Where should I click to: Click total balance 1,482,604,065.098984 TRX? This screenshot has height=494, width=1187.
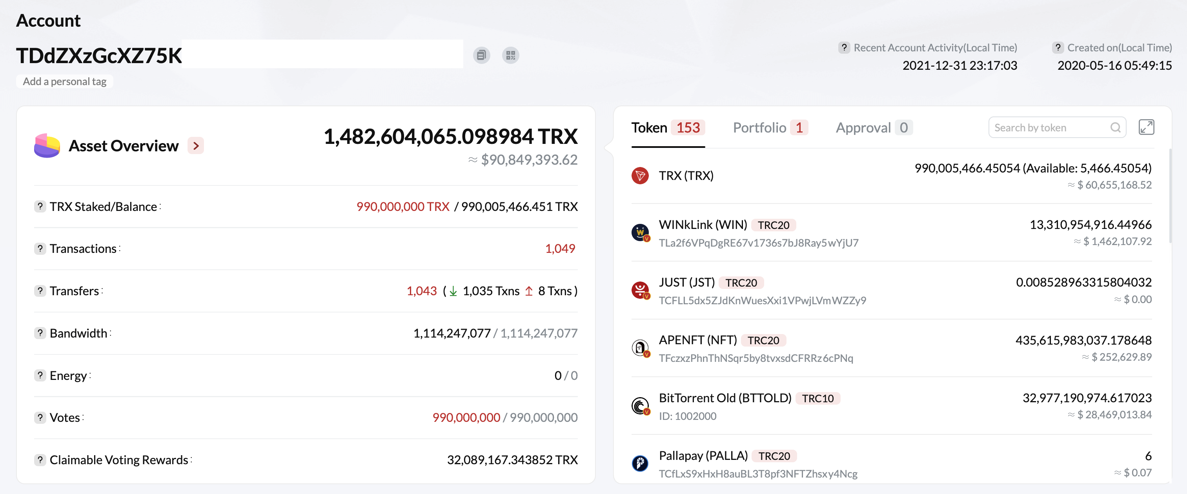click(x=450, y=136)
